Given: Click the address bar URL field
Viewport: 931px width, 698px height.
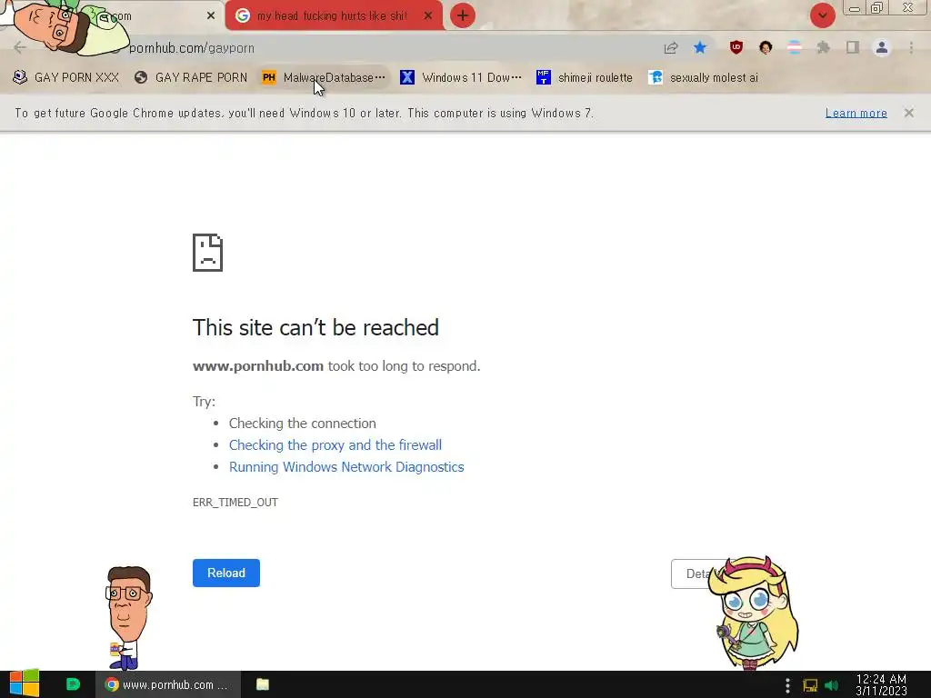Looking at the screenshot, I should click(x=380, y=48).
